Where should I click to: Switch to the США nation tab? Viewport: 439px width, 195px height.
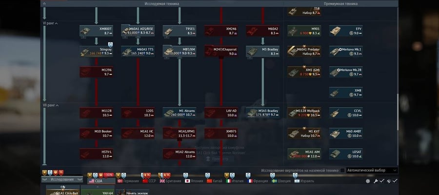pyautogui.click(x=101, y=181)
